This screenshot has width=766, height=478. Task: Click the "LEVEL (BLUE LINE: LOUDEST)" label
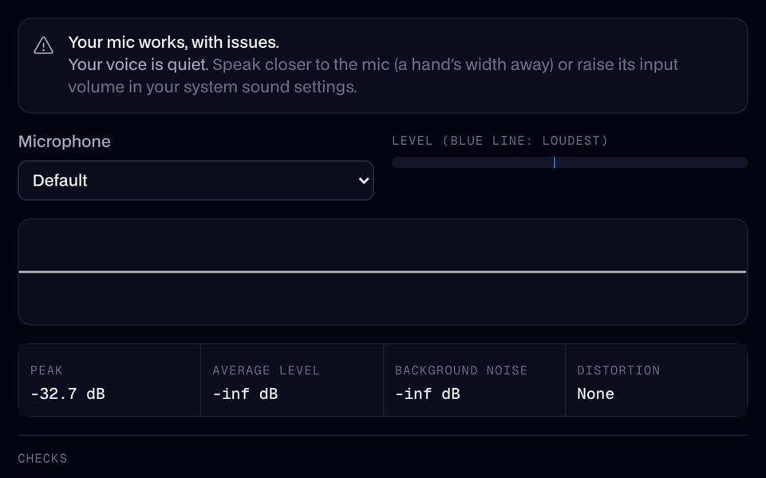pos(499,141)
